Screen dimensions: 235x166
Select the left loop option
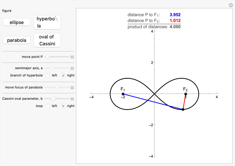point(48,106)
